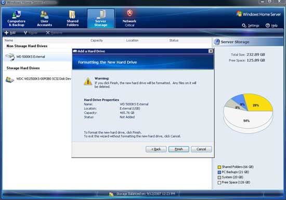Select the WDC WD2500KS SCSI disk row
The image size is (286, 200).
click(x=37, y=79)
